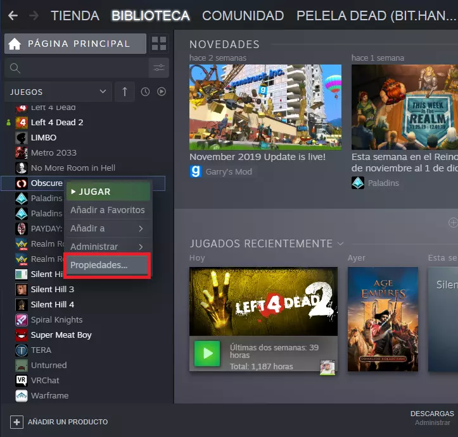Click inside the library search field
The image size is (458, 437).
point(77,68)
